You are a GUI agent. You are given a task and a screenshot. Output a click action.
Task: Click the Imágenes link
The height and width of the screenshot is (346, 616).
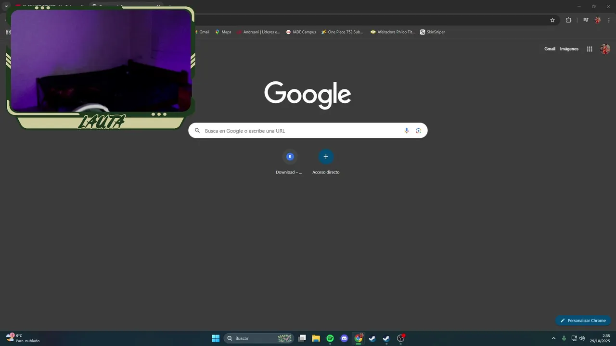pos(569,49)
